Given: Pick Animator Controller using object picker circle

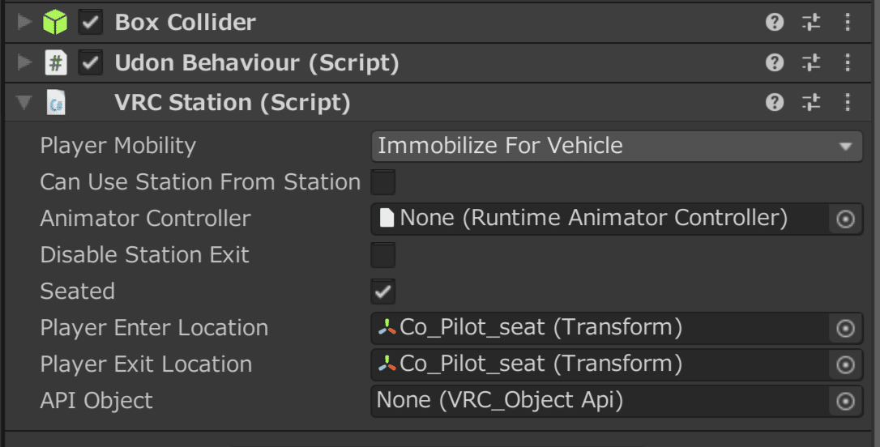Looking at the screenshot, I should pyautogui.click(x=845, y=219).
